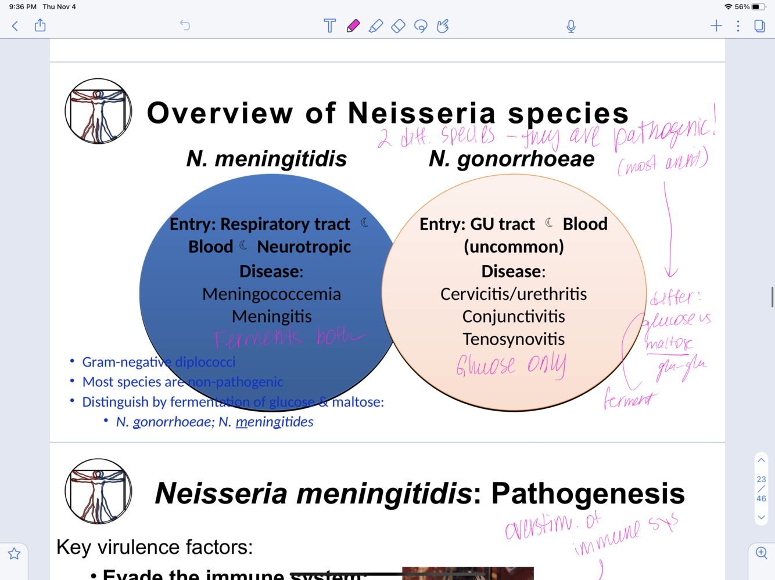Tap the page counter 23 / 46
Screen dimensions: 775x580
[x=761, y=488]
